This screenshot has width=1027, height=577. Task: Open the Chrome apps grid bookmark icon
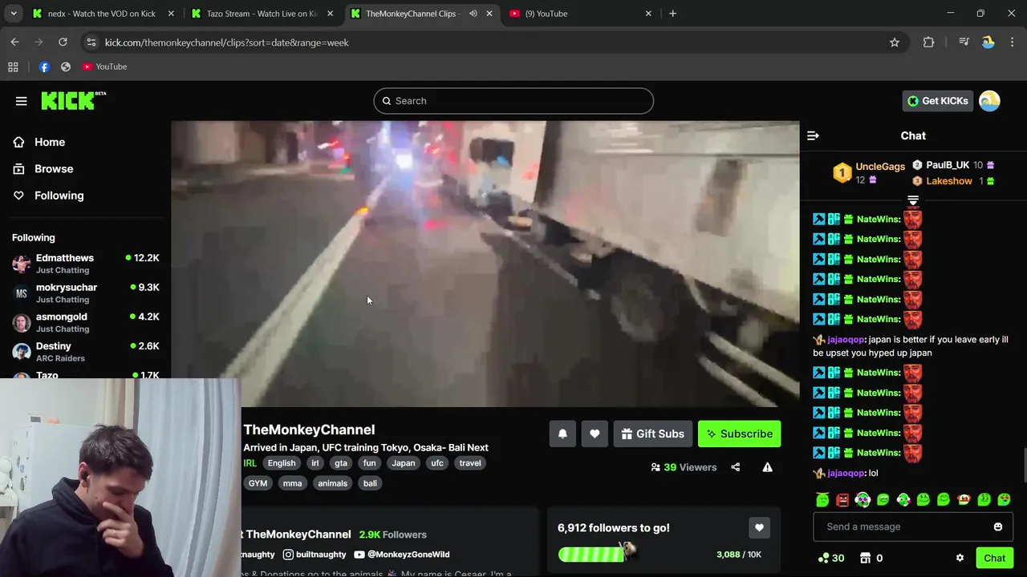click(13, 67)
